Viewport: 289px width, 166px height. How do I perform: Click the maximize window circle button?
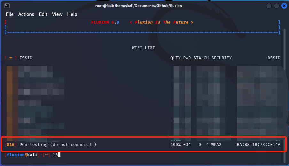(277, 6)
